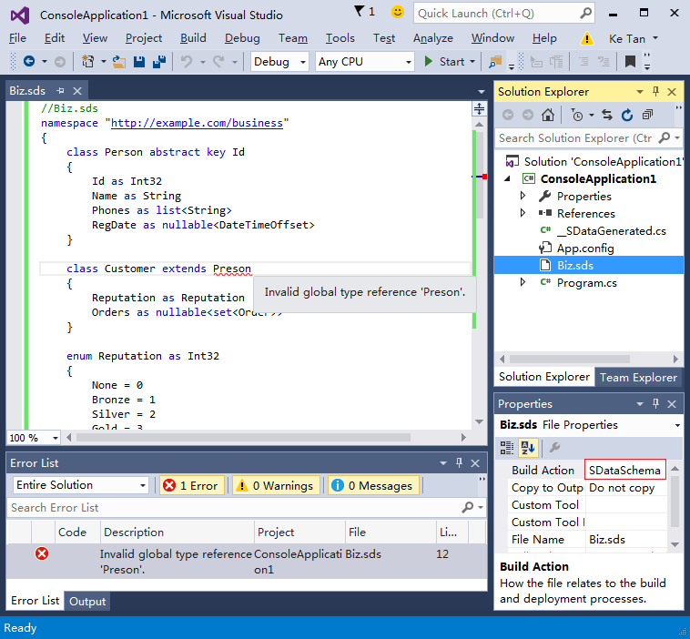Click the editor vertical scrollbar thumb

[x=479, y=175]
